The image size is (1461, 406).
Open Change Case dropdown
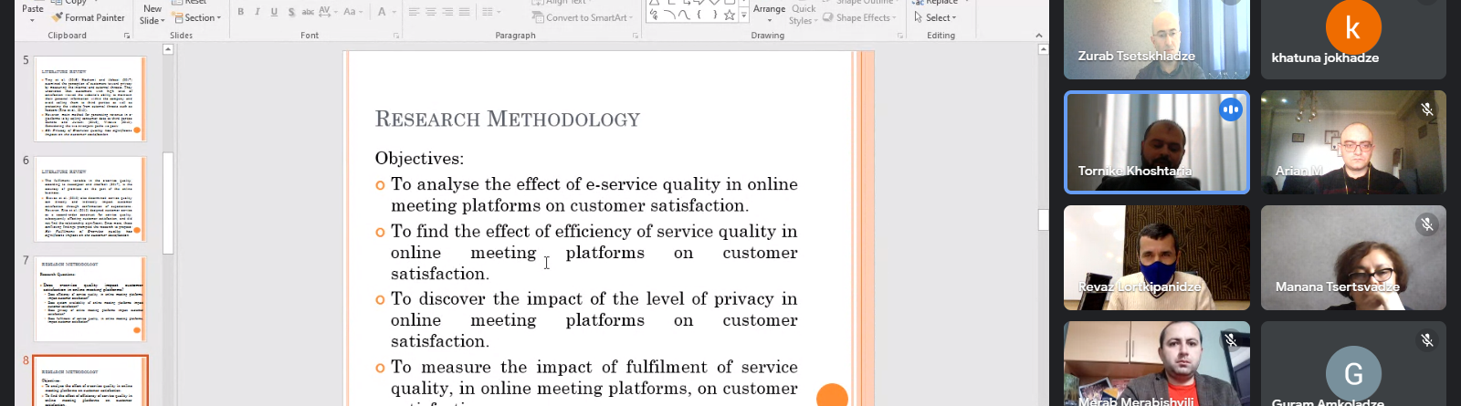pyautogui.click(x=353, y=12)
